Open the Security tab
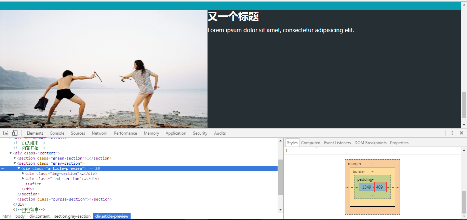 [200, 133]
